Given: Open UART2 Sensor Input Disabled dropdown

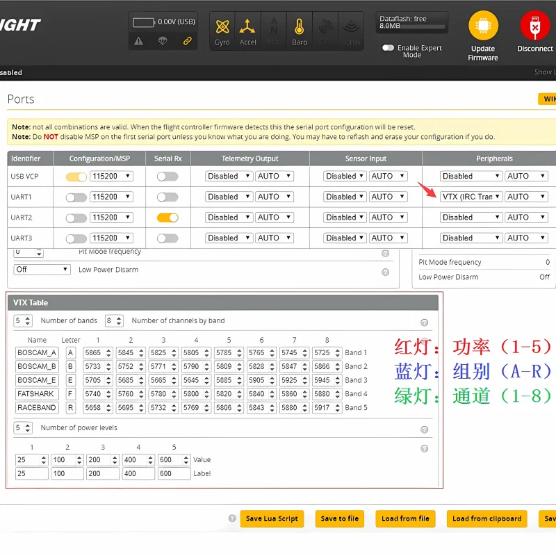Looking at the screenshot, I should 345,218.
